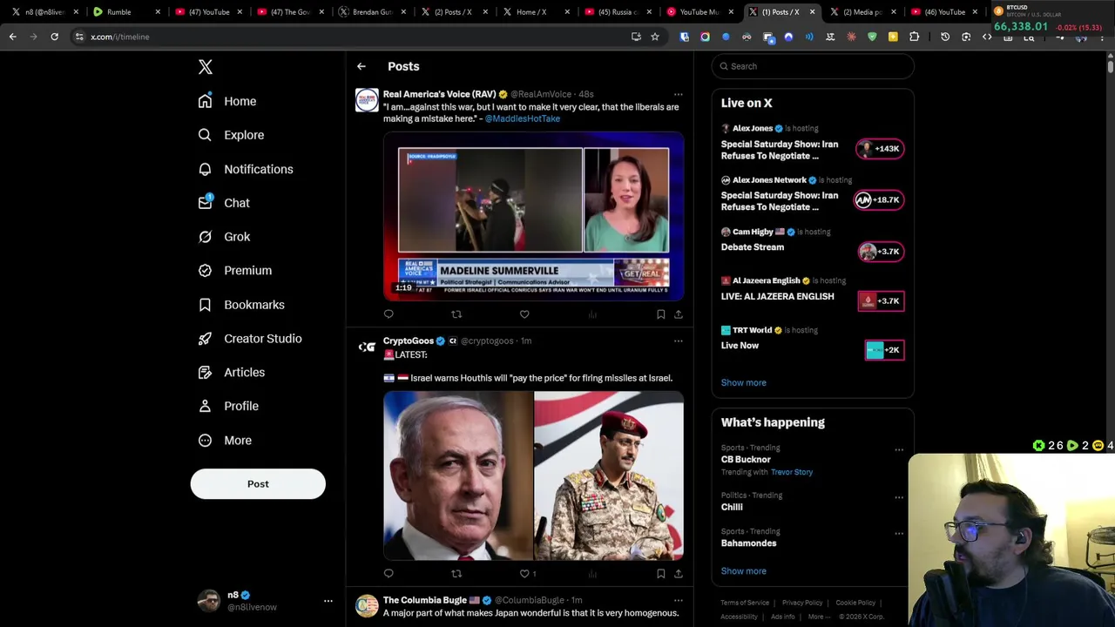Switch to the Brendan Gutenschwager tab
This screenshot has width=1115, height=627.
pos(373,12)
